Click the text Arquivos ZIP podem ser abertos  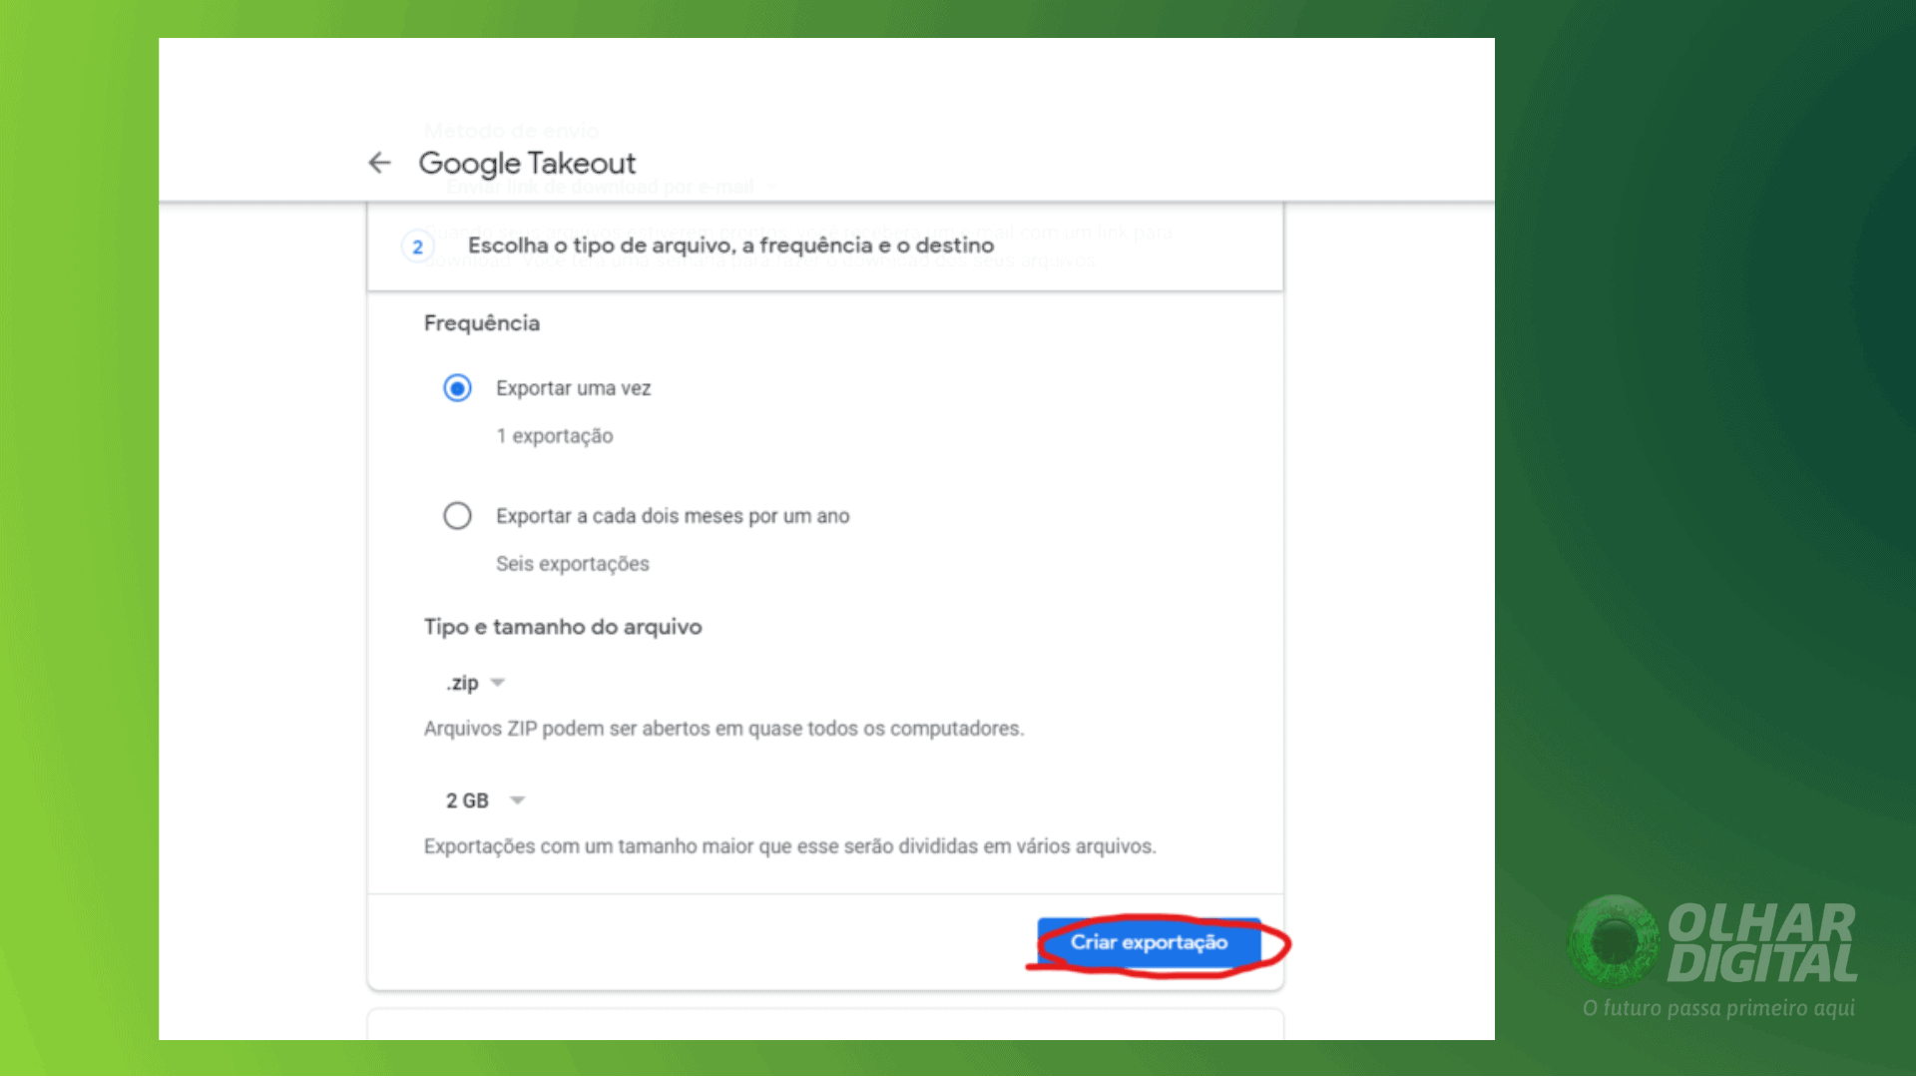pyautogui.click(x=723, y=729)
